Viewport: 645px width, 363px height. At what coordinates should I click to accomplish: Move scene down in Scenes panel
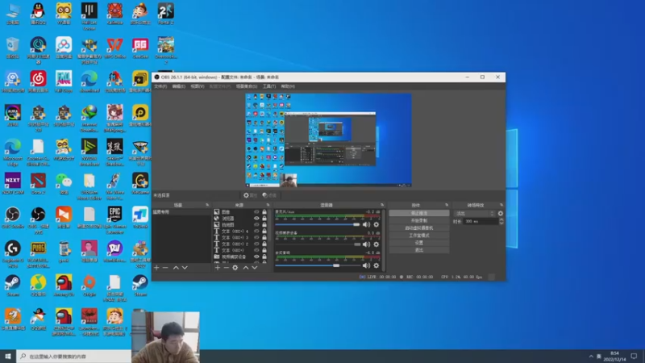click(x=185, y=268)
